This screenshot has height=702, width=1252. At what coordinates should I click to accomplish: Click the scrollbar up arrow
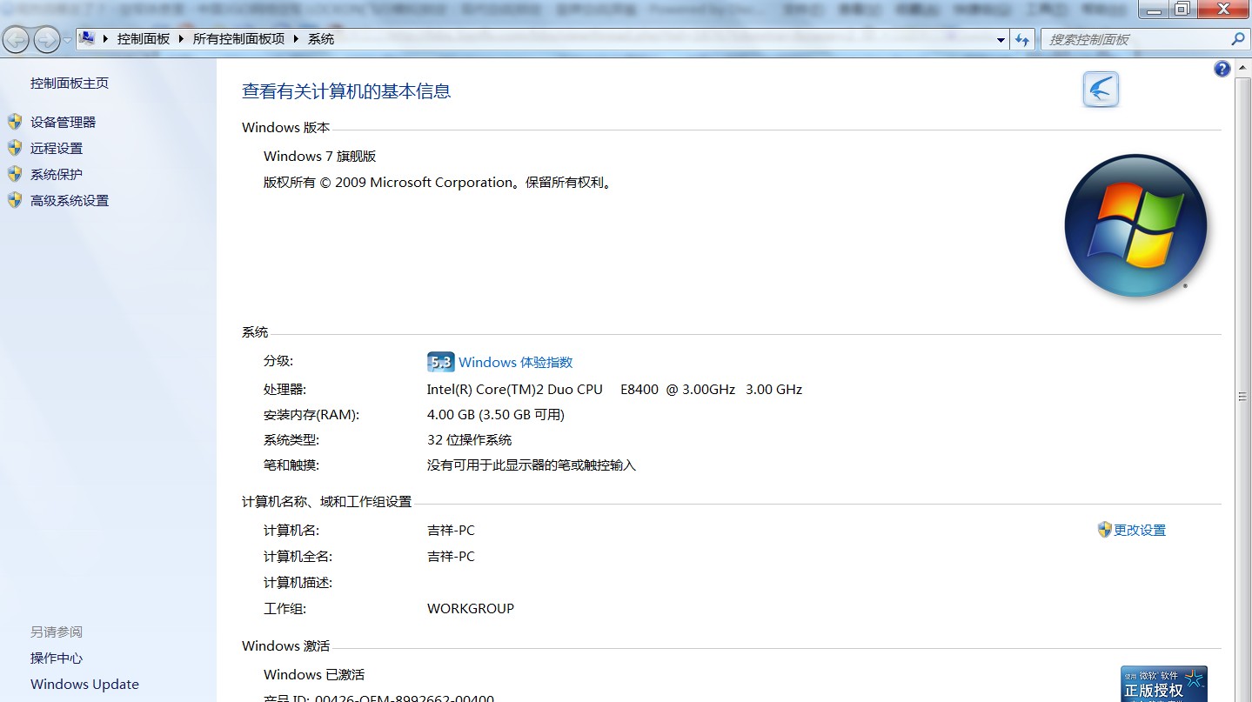point(1242,67)
